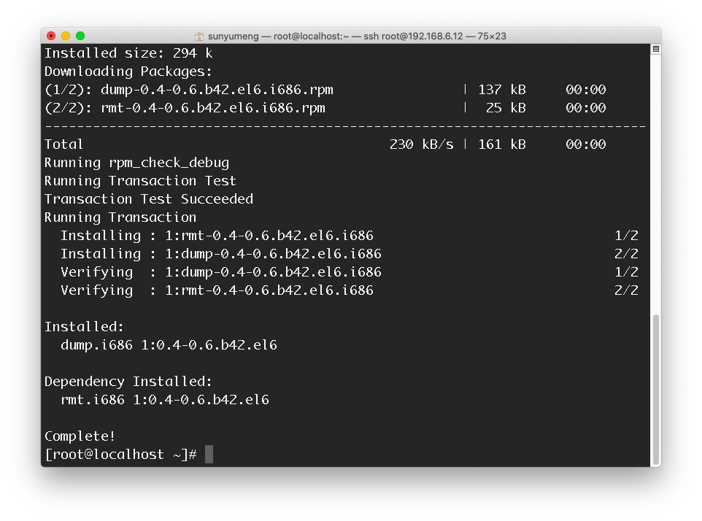Click 'Installing : 1:dump-0.4-0.6.b42.el6.i686' line

(221, 254)
